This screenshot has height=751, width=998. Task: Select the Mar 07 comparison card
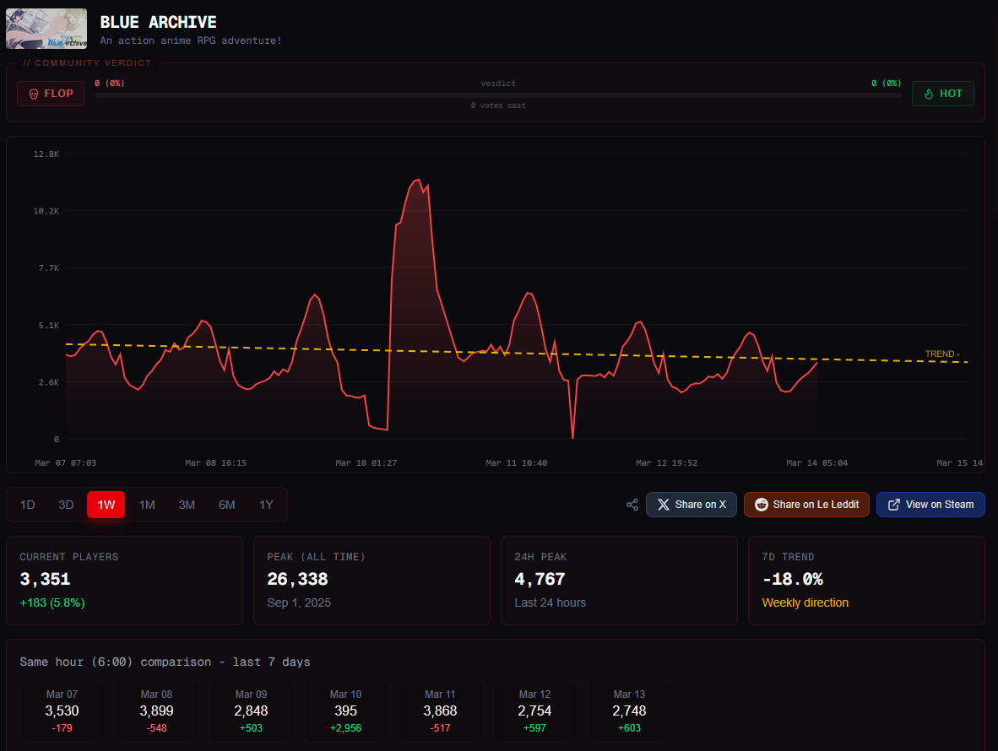click(62, 711)
